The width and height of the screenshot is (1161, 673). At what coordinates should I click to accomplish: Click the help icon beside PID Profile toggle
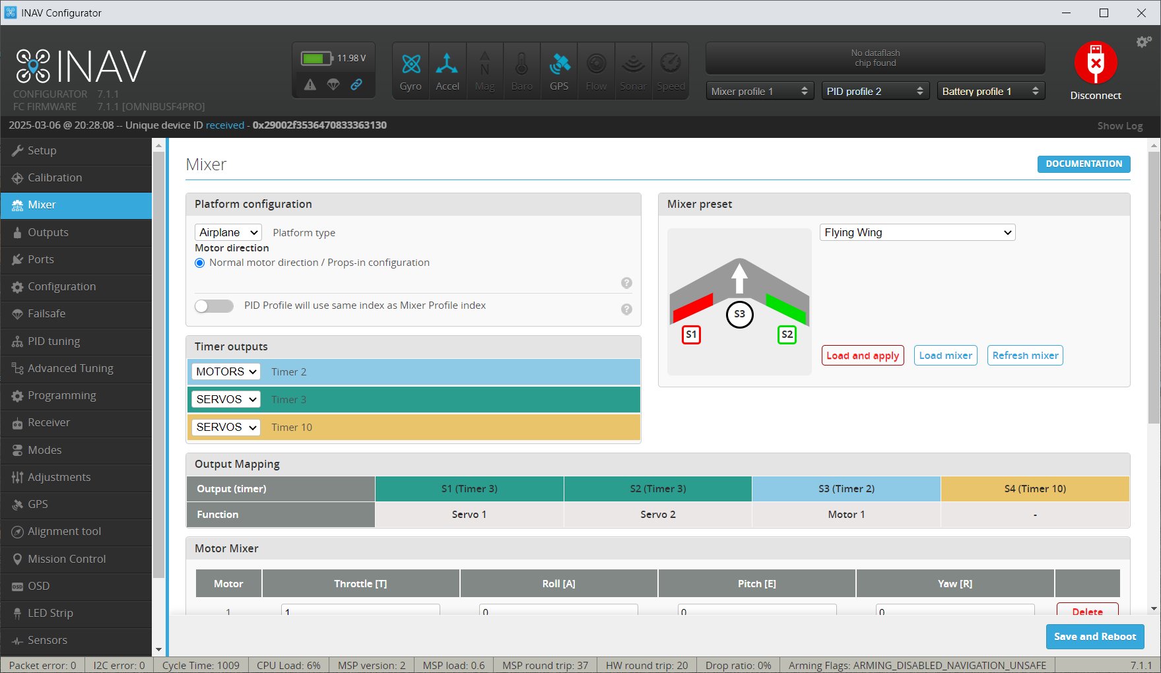pos(626,309)
